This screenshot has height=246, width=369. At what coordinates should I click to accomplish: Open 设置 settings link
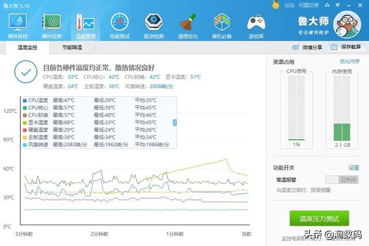pyautogui.click(x=353, y=168)
